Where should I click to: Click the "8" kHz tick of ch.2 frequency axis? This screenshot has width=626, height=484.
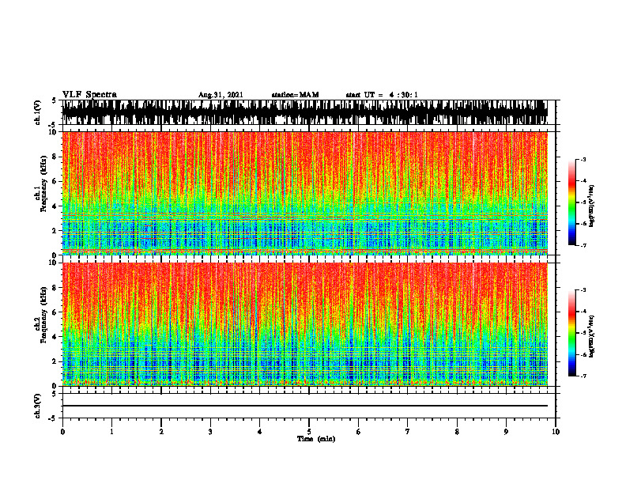coord(56,288)
